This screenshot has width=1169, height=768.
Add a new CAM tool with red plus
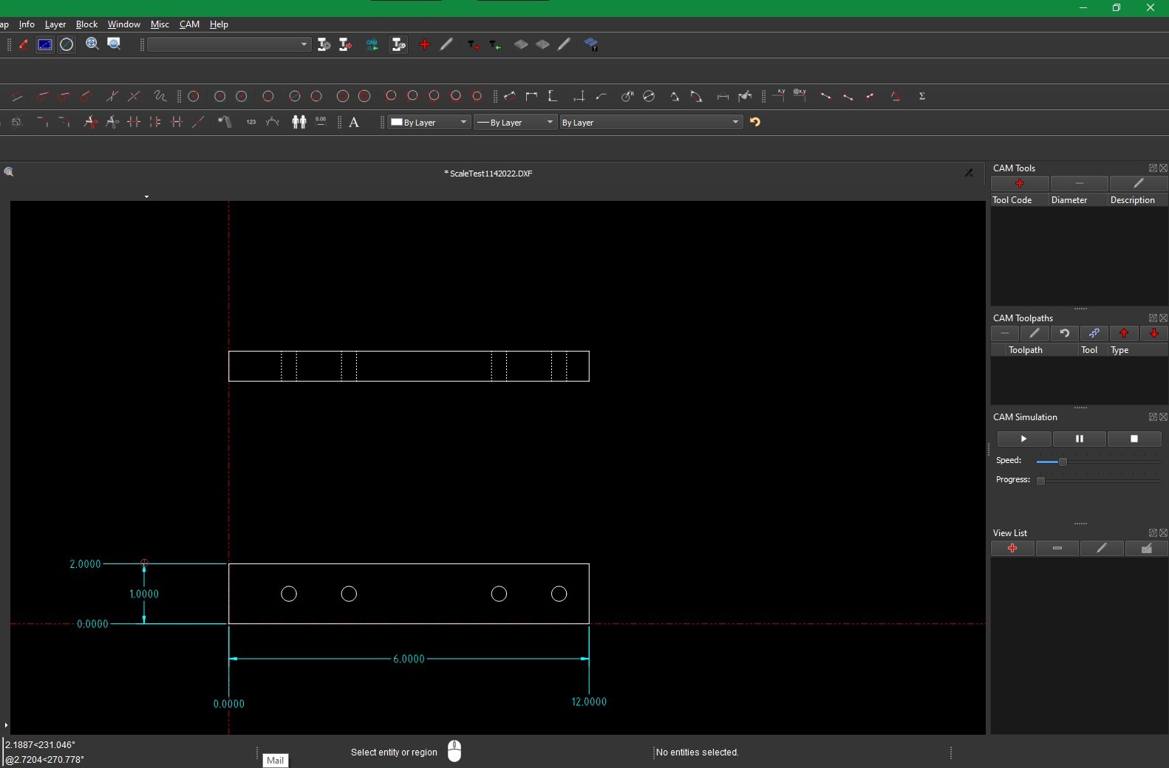pos(1019,183)
